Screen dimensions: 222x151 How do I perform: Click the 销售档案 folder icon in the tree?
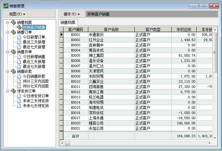[x=13, y=22]
